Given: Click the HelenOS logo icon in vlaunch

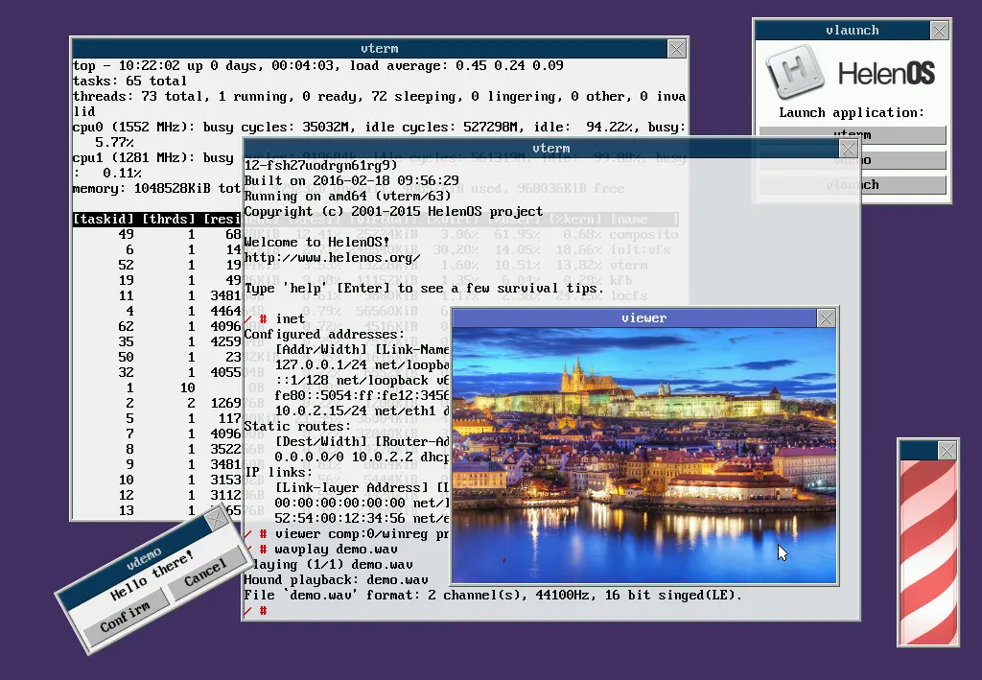Looking at the screenshot, I should (795, 71).
